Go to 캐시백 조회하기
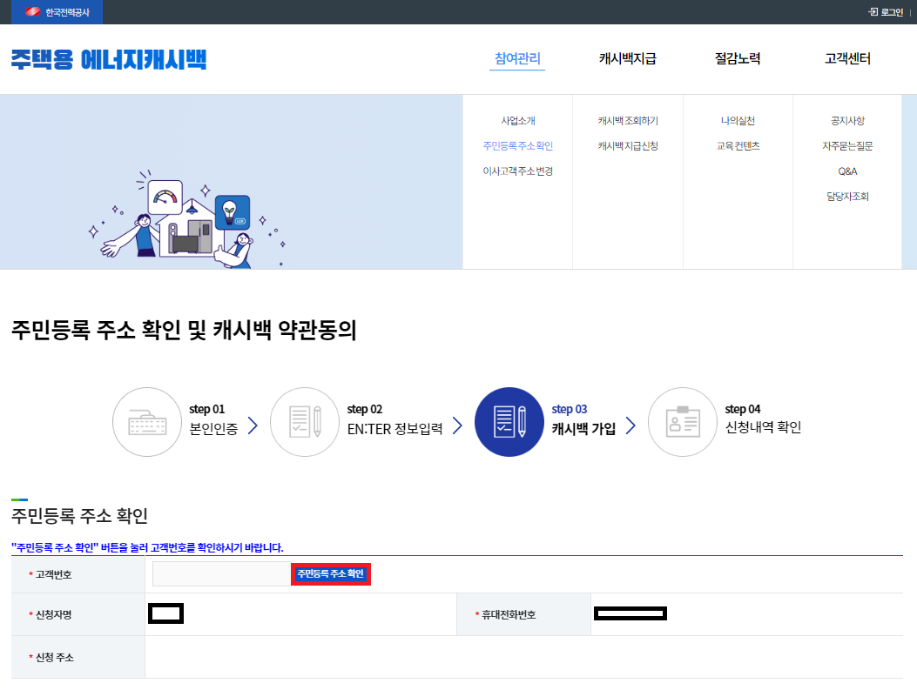This screenshot has width=917, height=690. pos(628,120)
